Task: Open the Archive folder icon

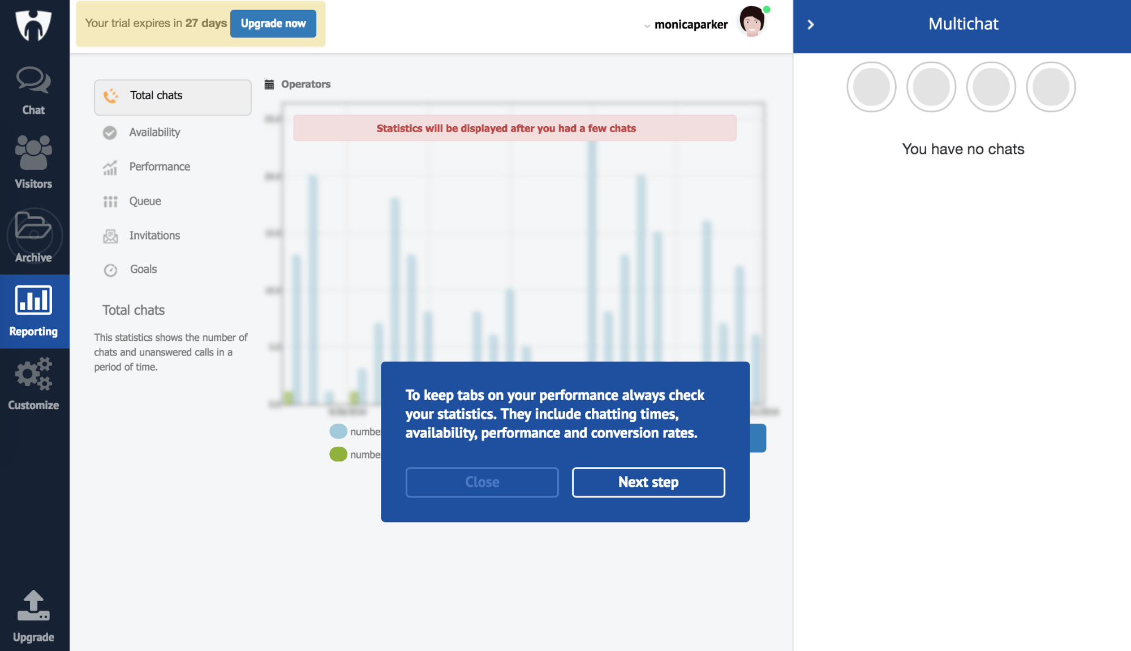Action: tap(33, 228)
